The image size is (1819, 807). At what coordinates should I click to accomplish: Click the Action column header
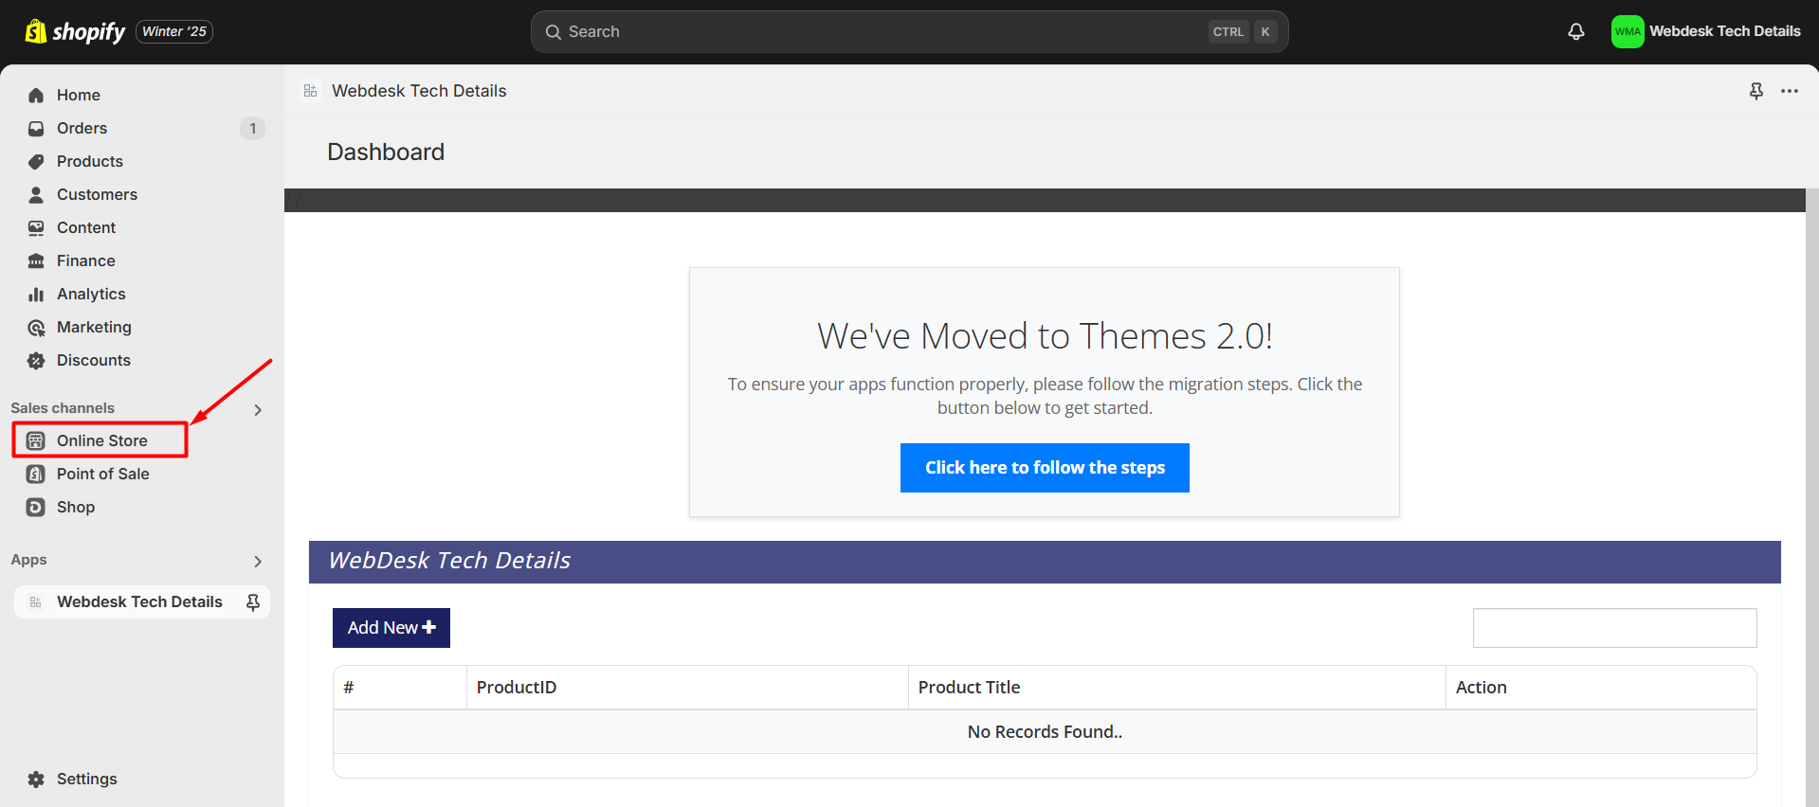click(1601, 688)
